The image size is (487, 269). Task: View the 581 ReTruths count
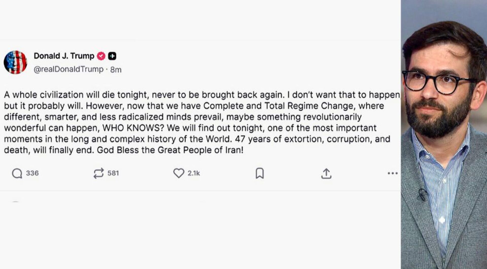tap(113, 173)
